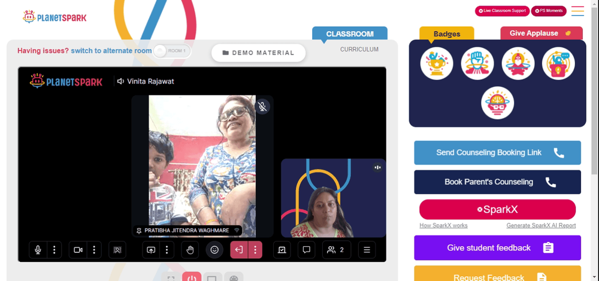
Task: Open screen share options three-dot menu
Action: coord(167,250)
